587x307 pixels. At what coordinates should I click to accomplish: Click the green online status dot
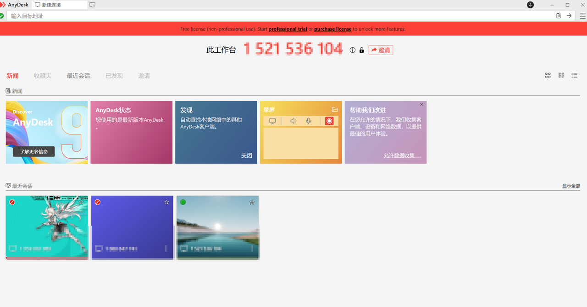tap(183, 202)
